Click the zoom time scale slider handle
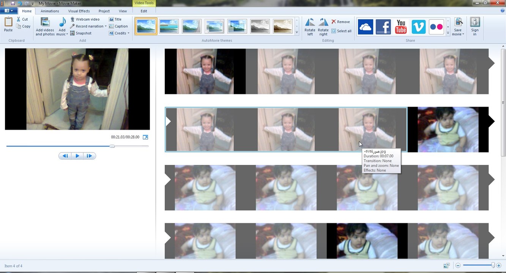Image resolution: width=506 pixels, height=273 pixels. (493, 265)
